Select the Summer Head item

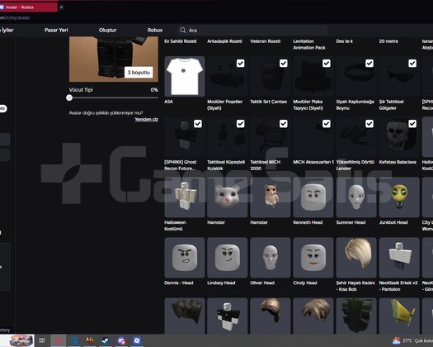(356, 197)
